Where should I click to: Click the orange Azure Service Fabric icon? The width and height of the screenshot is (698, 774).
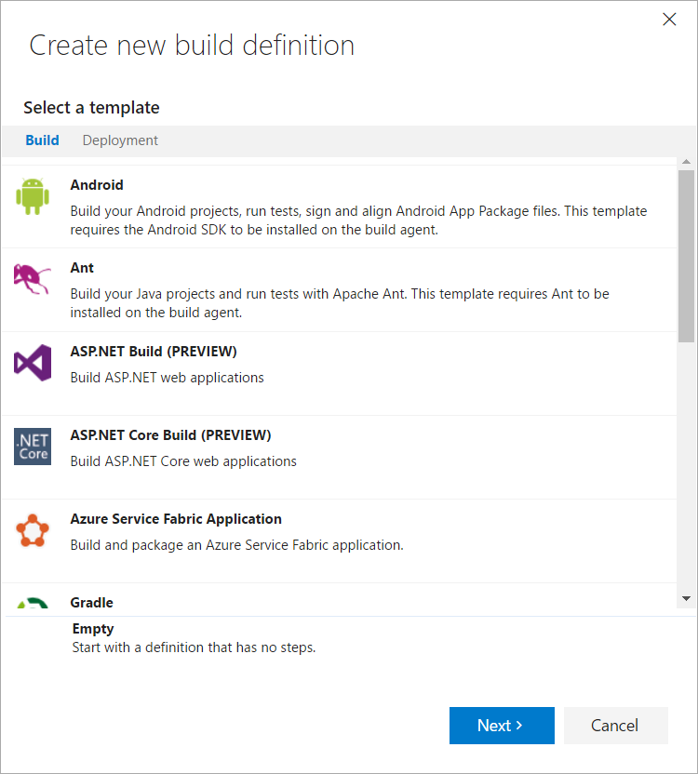pos(33,530)
